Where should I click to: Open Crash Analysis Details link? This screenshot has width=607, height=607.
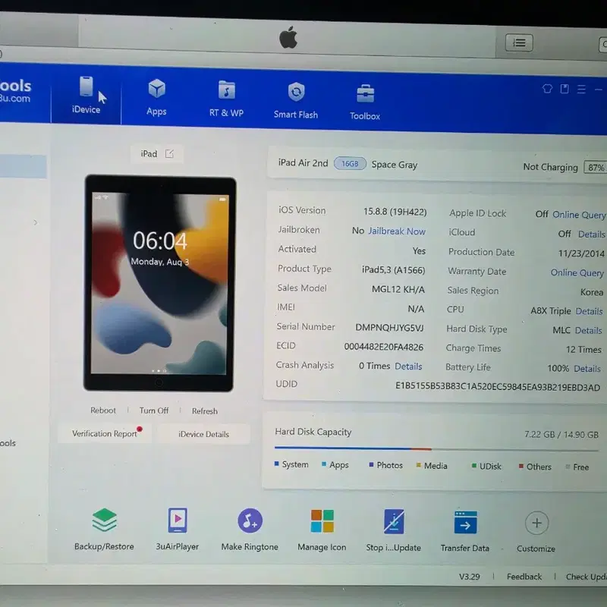(x=408, y=366)
